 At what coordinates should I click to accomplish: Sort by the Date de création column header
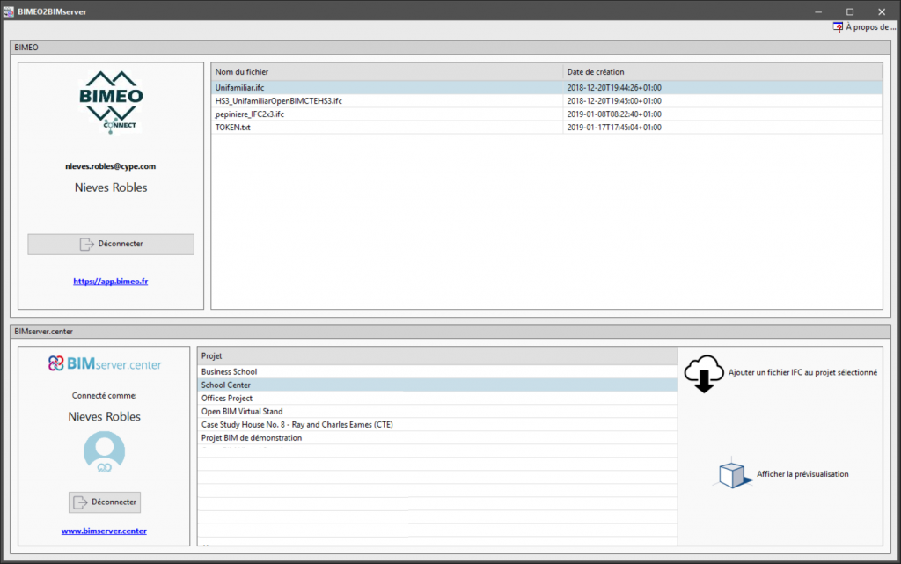click(x=723, y=72)
